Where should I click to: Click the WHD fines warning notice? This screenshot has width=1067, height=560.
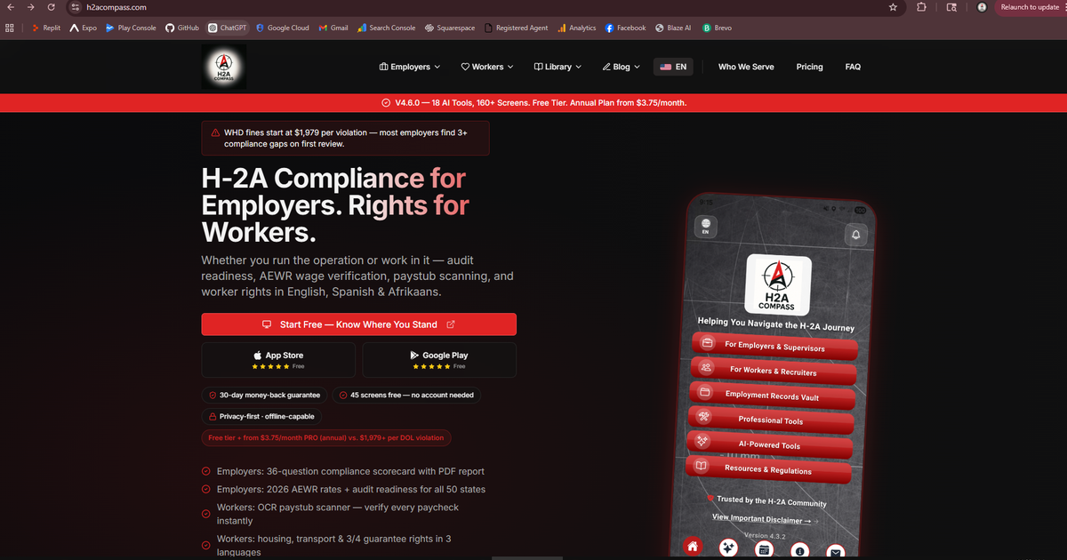345,138
